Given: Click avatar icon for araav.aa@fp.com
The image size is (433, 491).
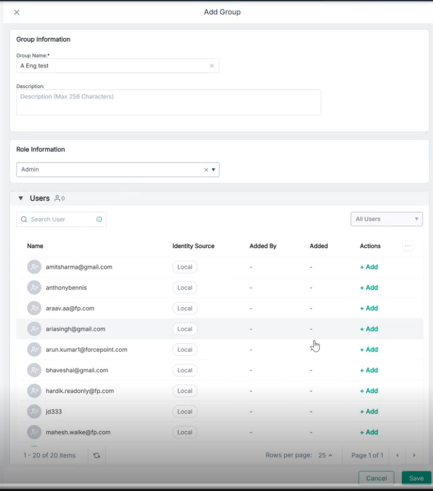Looking at the screenshot, I should pos(34,308).
